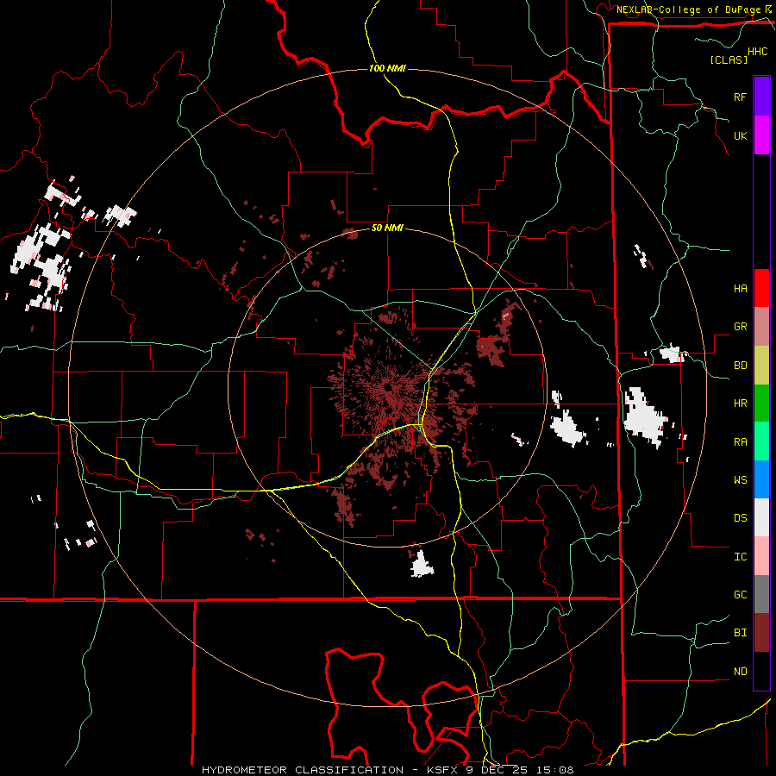Image resolution: width=776 pixels, height=776 pixels.
Task: Click the '50 NMI' range ring label
Action: pos(387,228)
